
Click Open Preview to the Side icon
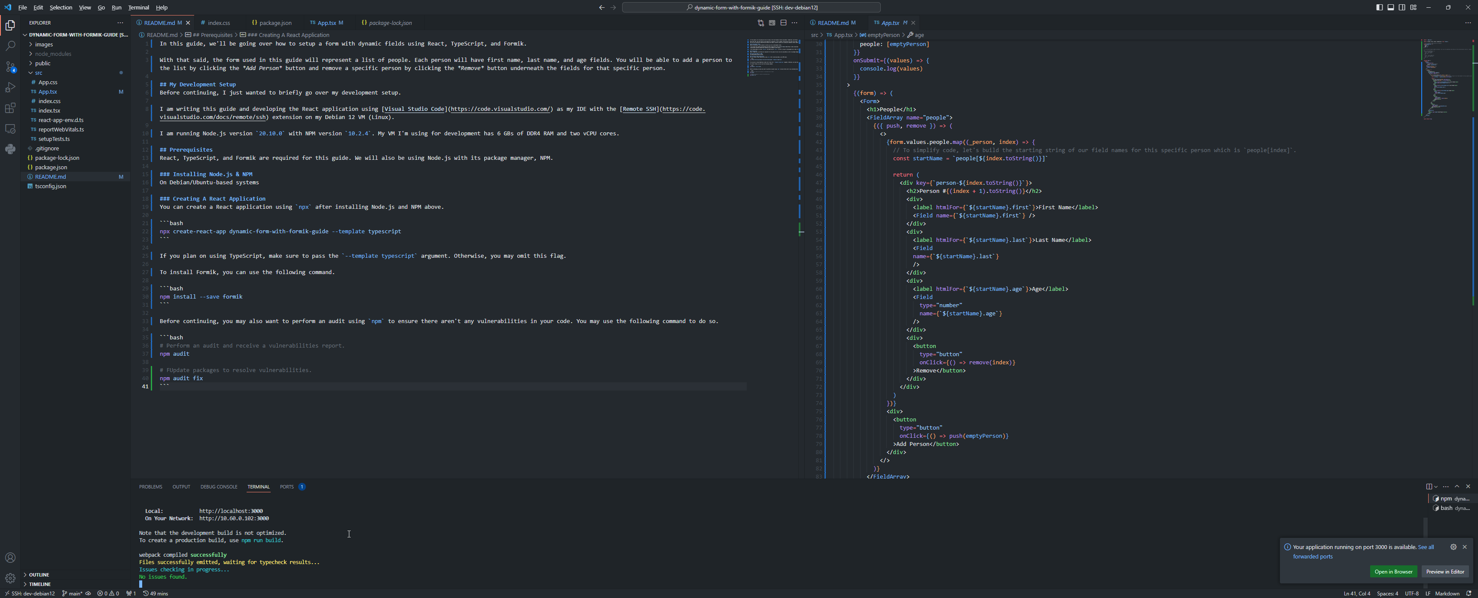pos(772,23)
